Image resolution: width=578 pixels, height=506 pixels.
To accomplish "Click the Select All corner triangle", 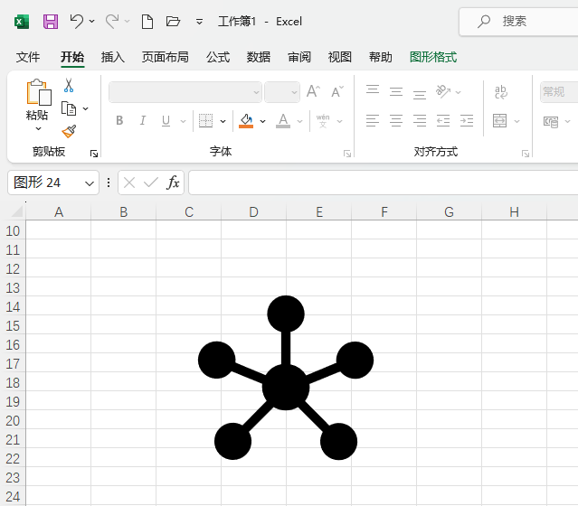I will (x=17, y=211).
